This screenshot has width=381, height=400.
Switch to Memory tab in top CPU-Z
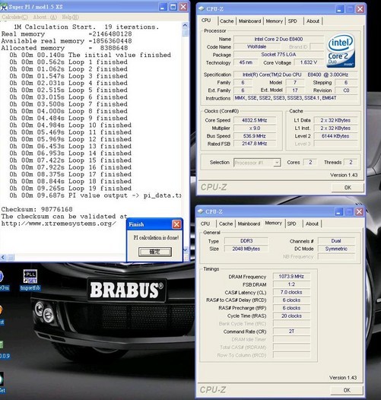[x=274, y=21]
